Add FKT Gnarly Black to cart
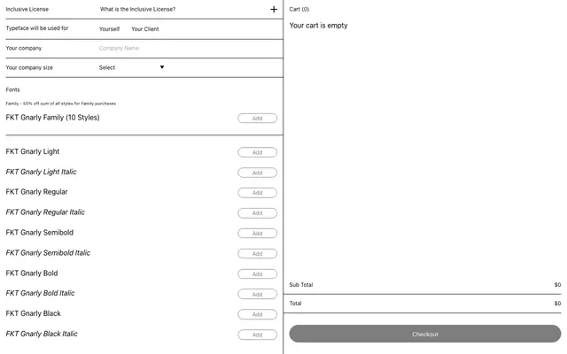This screenshot has height=354, width=567. tap(258, 314)
